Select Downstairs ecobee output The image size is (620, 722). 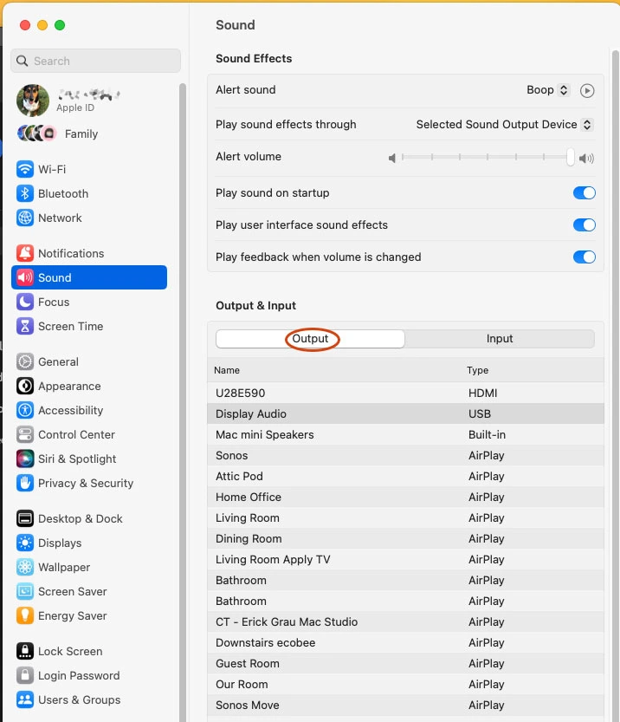[x=405, y=643]
